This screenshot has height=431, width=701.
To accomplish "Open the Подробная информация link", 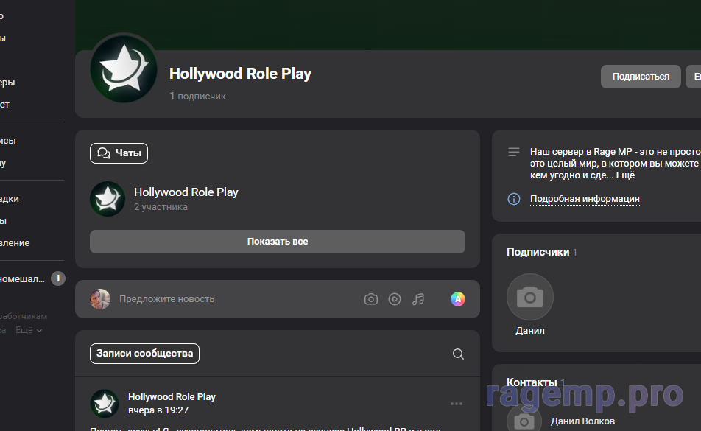I will 585,199.
